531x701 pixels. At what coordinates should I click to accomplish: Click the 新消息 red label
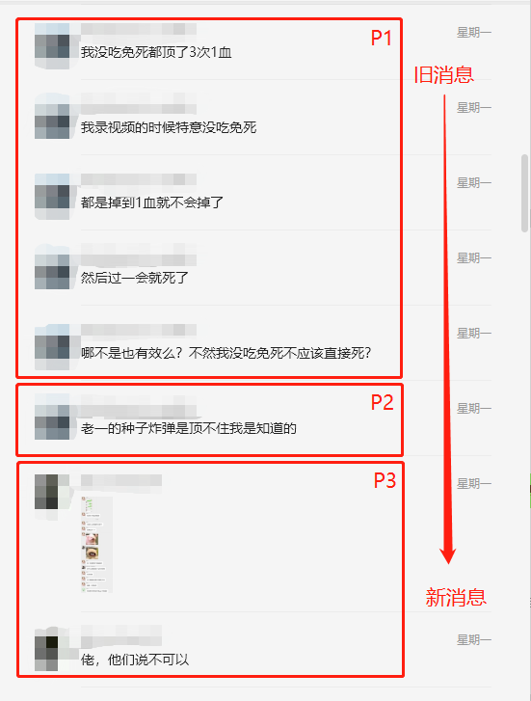456,597
